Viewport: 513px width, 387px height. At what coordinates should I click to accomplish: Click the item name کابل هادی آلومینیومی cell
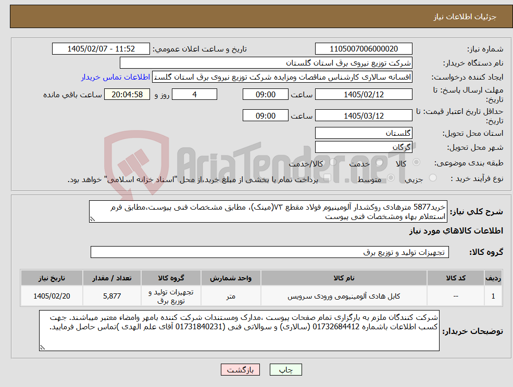(x=344, y=296)
